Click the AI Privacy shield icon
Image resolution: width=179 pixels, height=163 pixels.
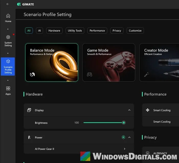tap(148, 153)
